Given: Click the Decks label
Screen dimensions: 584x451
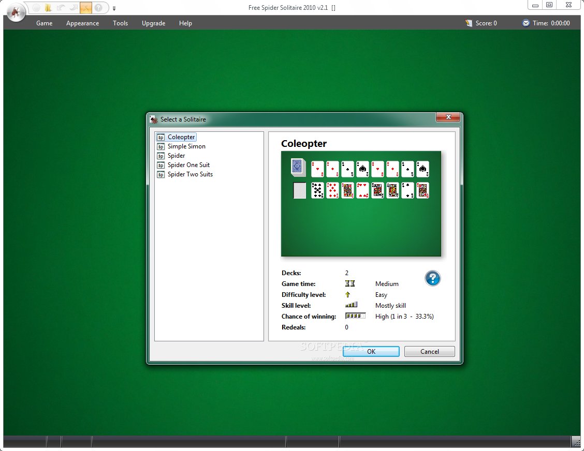Looking at the screenshot, I should pos(291,273).
